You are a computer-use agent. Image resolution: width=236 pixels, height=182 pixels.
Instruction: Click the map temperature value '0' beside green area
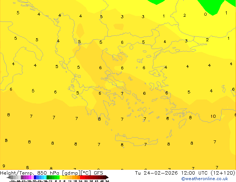coord(205,14)
